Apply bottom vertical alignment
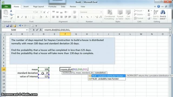Image resolution: width=173 pixels, height=97 pixels. [x=61, y=12]
